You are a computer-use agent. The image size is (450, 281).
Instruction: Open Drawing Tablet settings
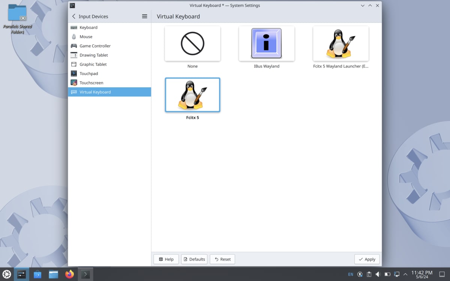pos(109,55)
